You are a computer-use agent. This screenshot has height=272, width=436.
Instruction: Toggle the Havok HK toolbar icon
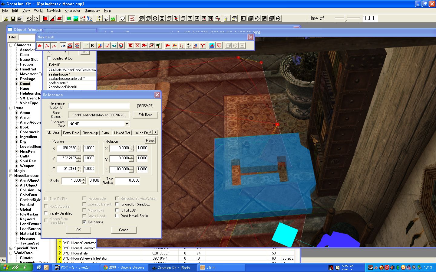pyautogui.click(x=83, y=18)
